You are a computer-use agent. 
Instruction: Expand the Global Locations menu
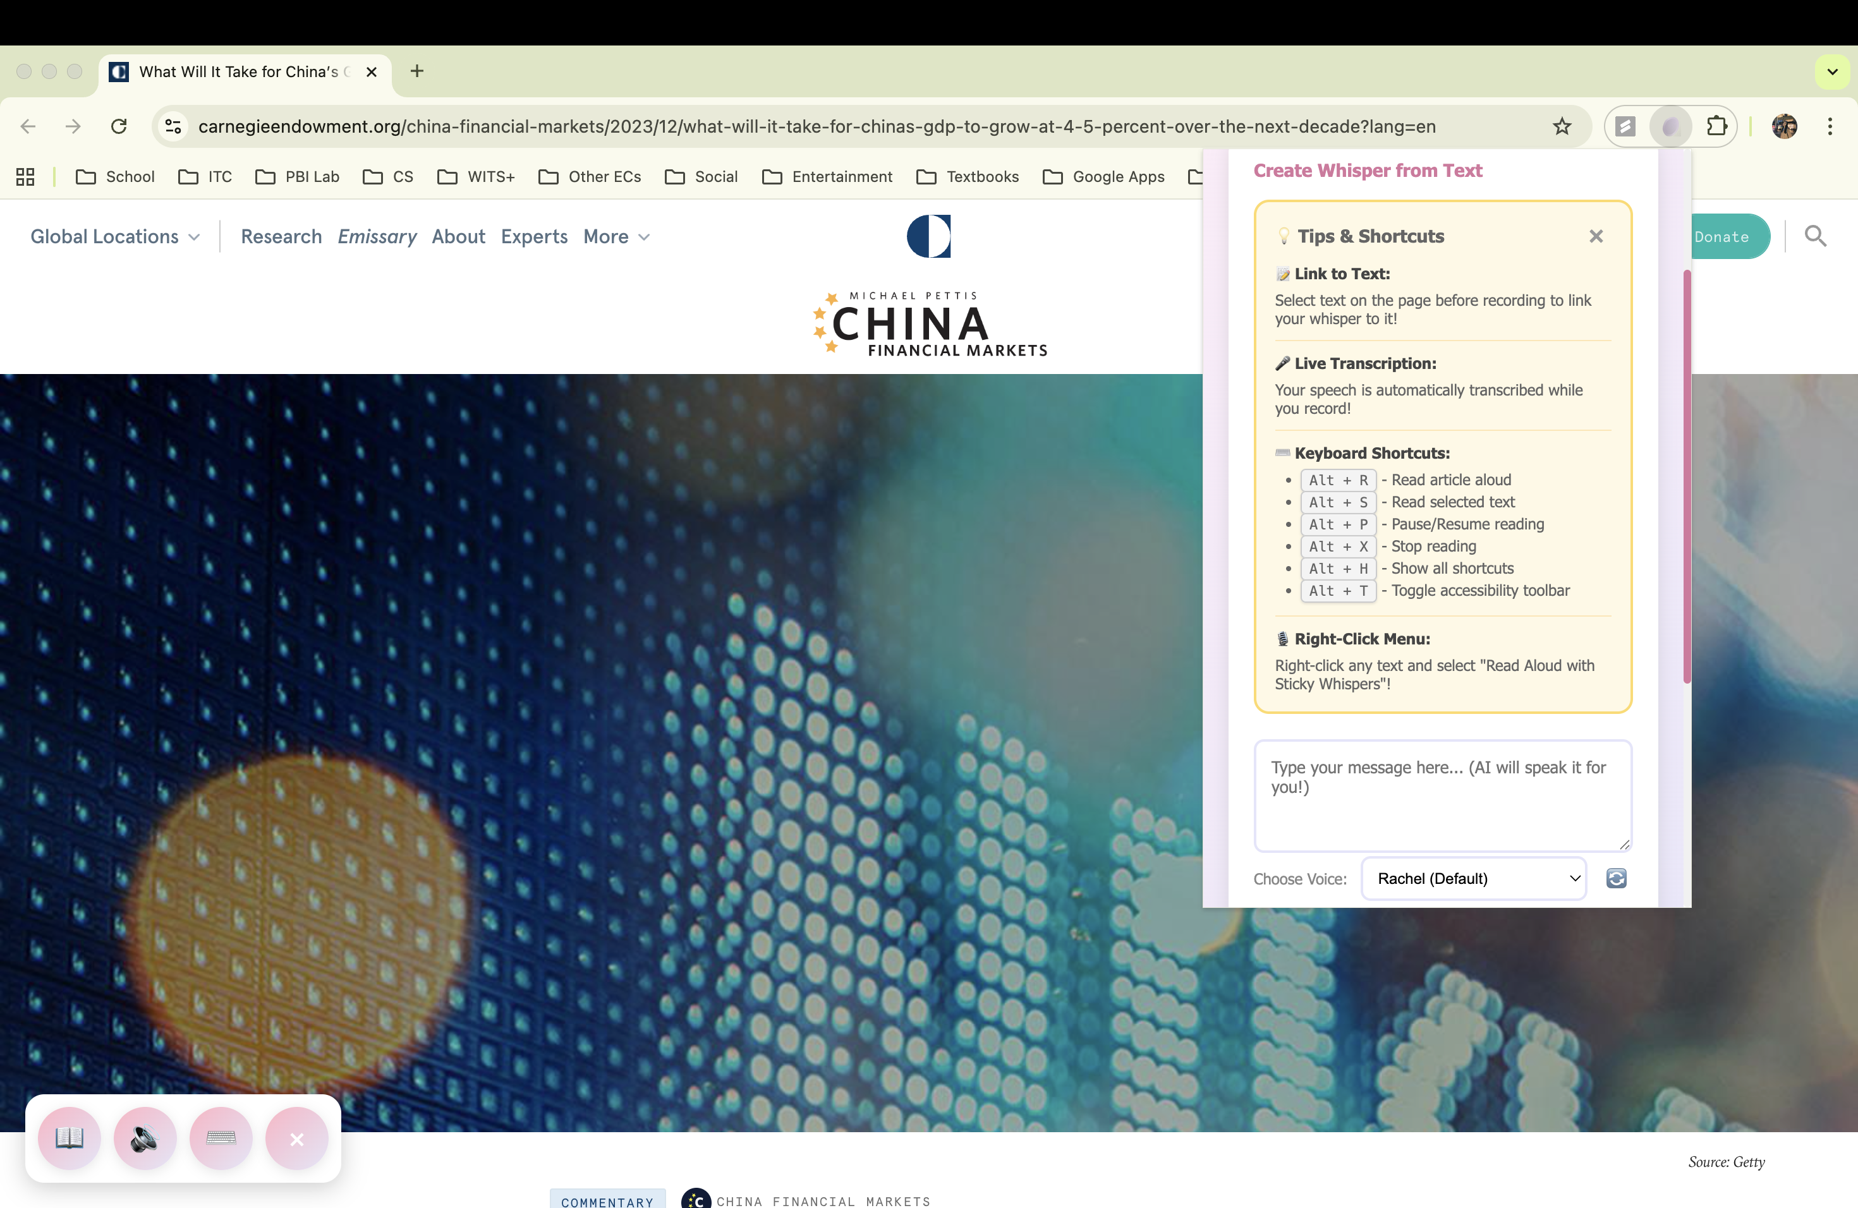115,236
